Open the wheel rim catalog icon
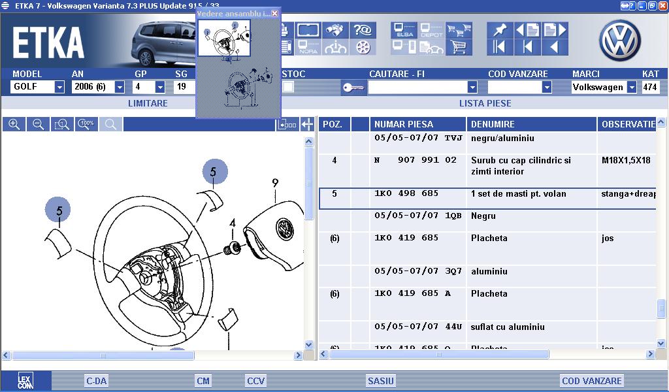669x392 pixels. (x=363, y=47)
